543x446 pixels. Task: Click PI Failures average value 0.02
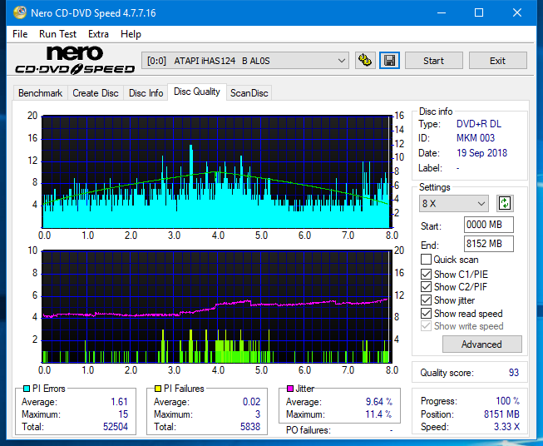pos(251,402)
